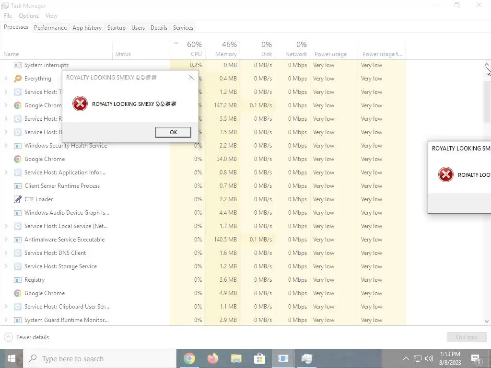Show hidden icons in the system tray
This screenshot has height=368, width=491.
[406, 358]
